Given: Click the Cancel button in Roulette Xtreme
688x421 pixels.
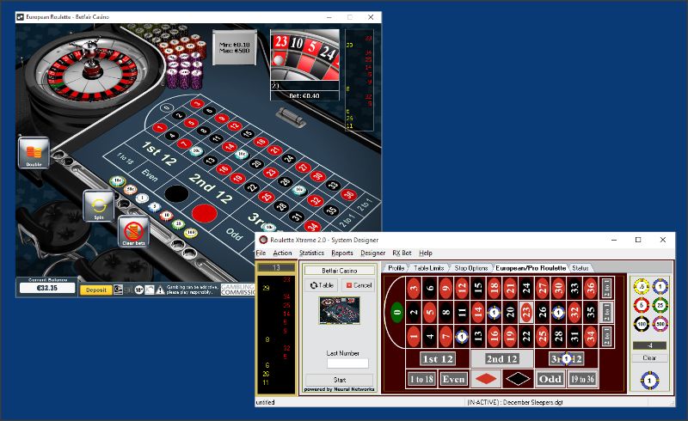Looking at the screenshot, I should pos(359,285).
